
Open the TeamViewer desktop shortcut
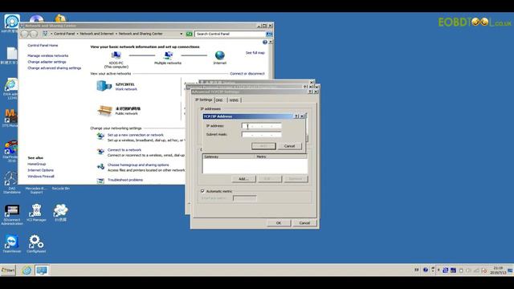tap(11, 244)
